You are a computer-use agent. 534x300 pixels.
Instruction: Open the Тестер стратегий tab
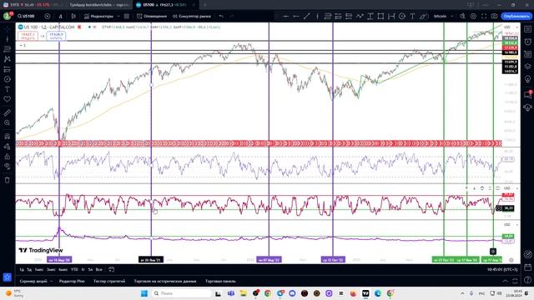tap(109, 282)
